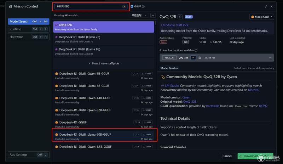Close the Mission Control window
283x164 pixels.
(272, 6)
